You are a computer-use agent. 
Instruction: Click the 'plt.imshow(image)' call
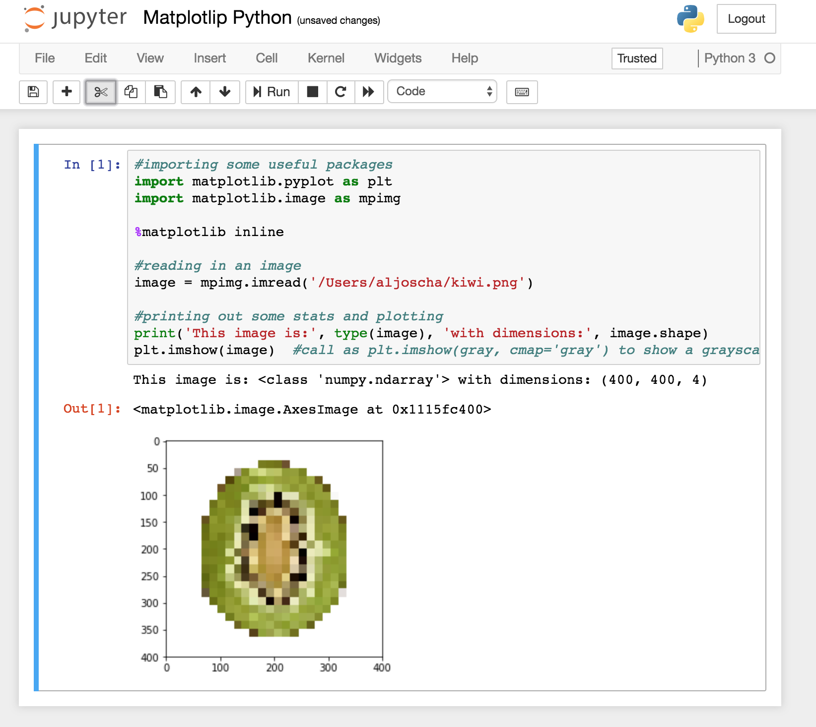tap(204, 350)
